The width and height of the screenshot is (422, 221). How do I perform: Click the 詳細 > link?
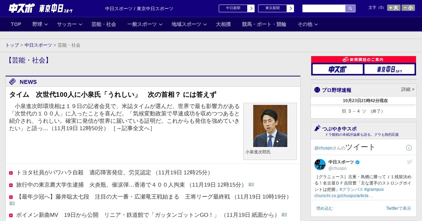(408, 89)
